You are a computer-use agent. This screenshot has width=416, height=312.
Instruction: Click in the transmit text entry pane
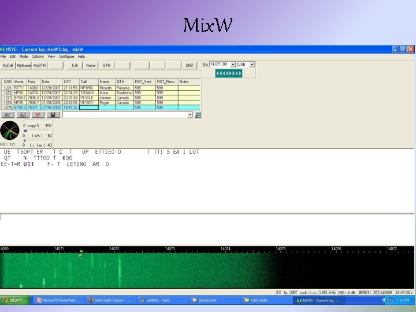207,229
